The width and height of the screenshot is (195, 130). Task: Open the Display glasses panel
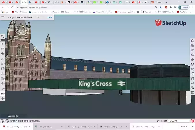click(x=192, y=83)
